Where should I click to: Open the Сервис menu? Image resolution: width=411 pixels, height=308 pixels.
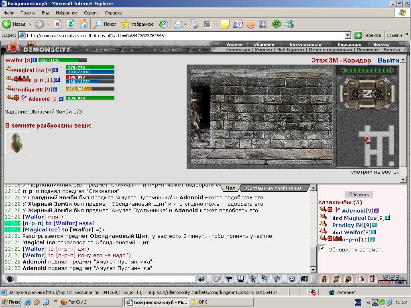click(x=91, y=13)
